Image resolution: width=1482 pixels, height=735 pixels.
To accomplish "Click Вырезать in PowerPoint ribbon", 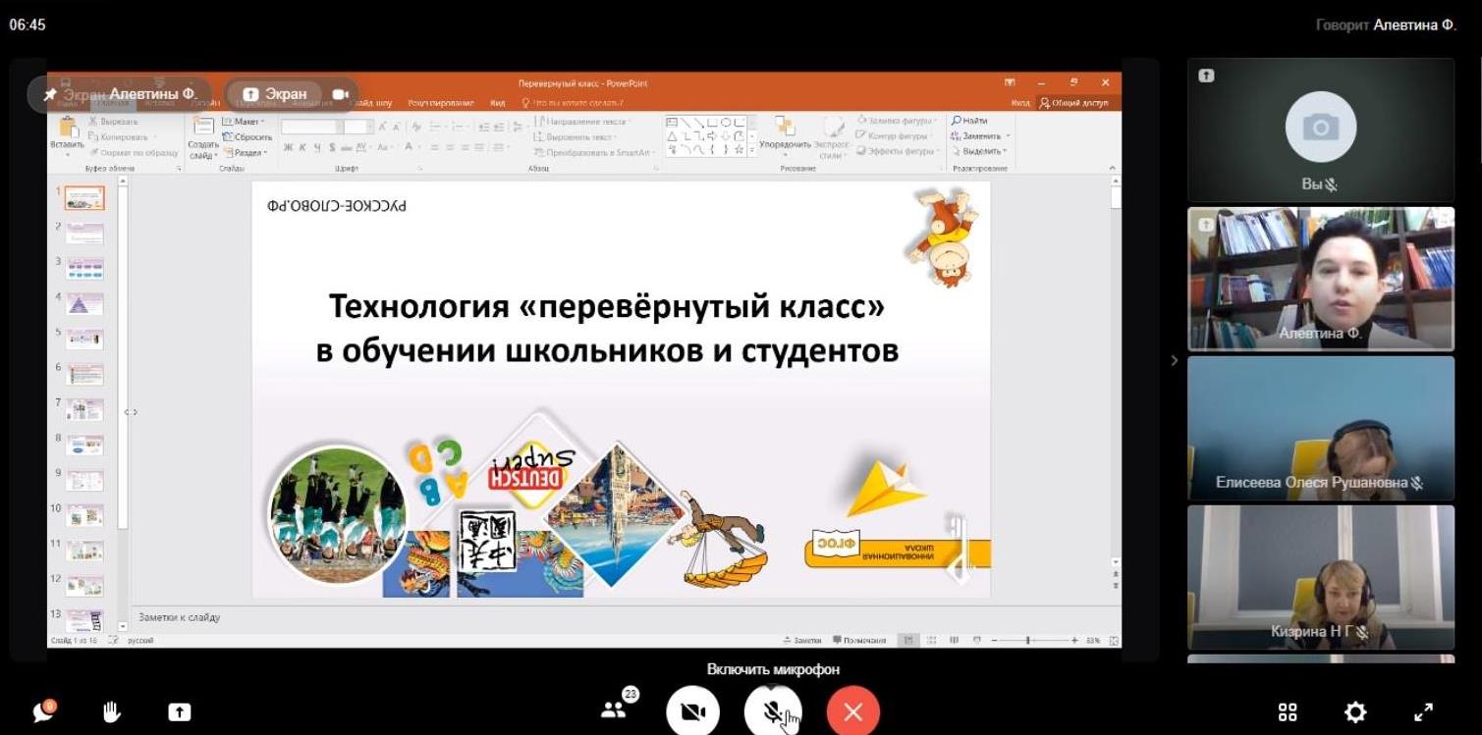I will pos(112,121).
